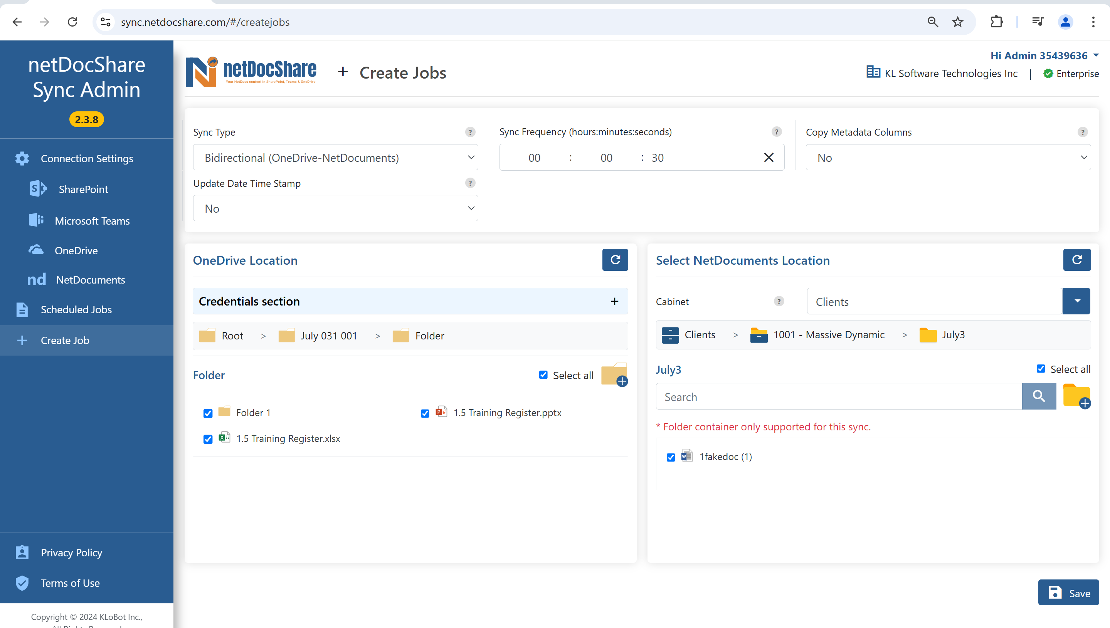Screen dimensions: 1110x628
Task: Click the browser back arrow
Action: [17, 22]
